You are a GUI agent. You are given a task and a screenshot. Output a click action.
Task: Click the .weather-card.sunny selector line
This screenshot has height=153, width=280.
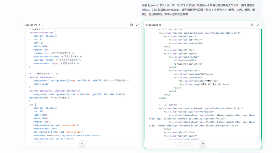pos(41,77)
